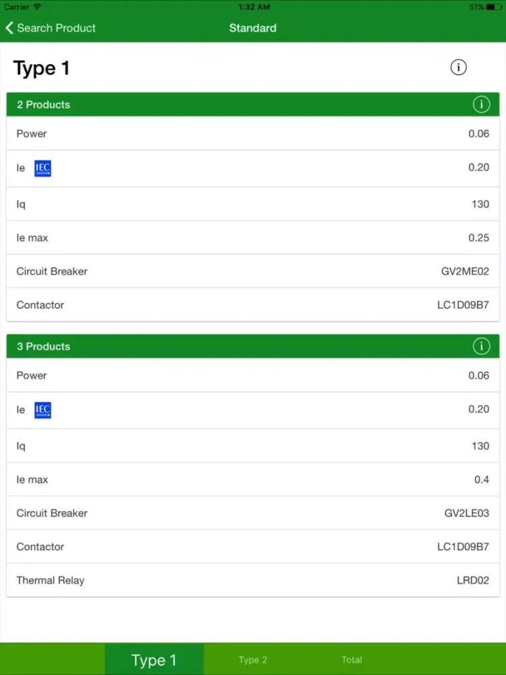Select the Ie max 0.4 row
This screenshot has height=675, width=506.
click(253, 479)
